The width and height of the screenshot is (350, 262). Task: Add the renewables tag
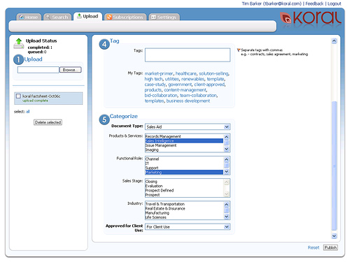point(192,79)
